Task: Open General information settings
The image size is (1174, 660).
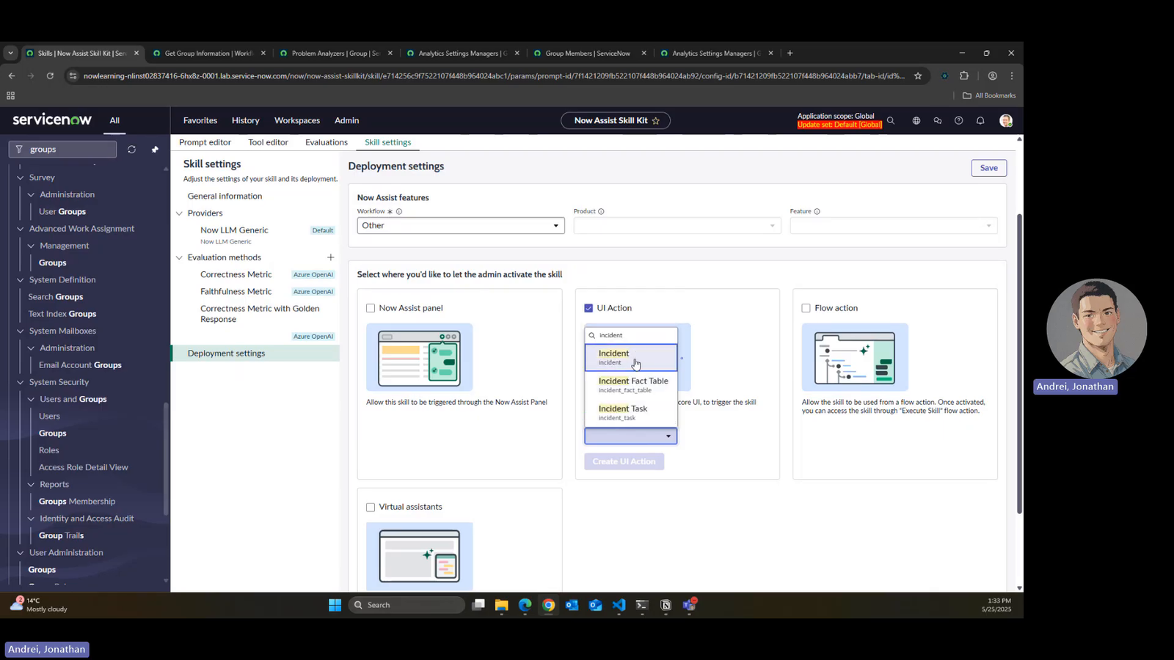Action: (x=225, y=196)
